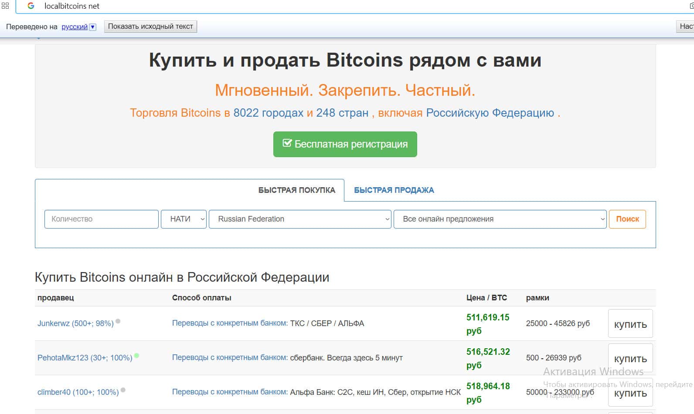Click price 516,521.32 руб
Viewport: 694px width, 414px height.
pos(488,358)
